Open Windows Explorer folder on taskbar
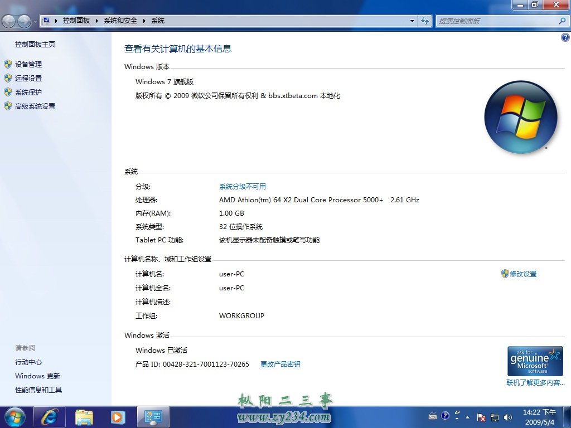Image resolution: width=571 pixels, height=428 pixels. [84, 417]
